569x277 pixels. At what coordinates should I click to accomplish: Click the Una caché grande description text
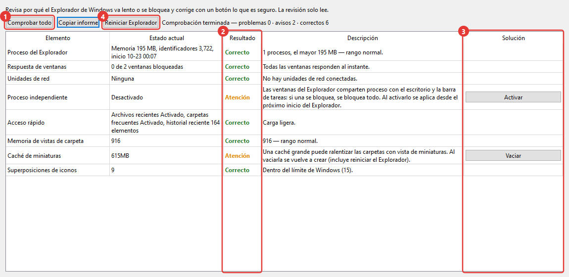[x=359, y=155]
